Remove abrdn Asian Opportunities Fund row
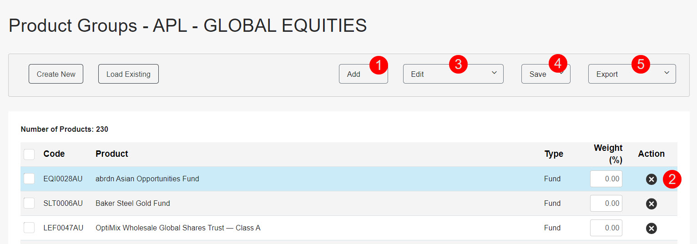 click(x=652, y=179)
